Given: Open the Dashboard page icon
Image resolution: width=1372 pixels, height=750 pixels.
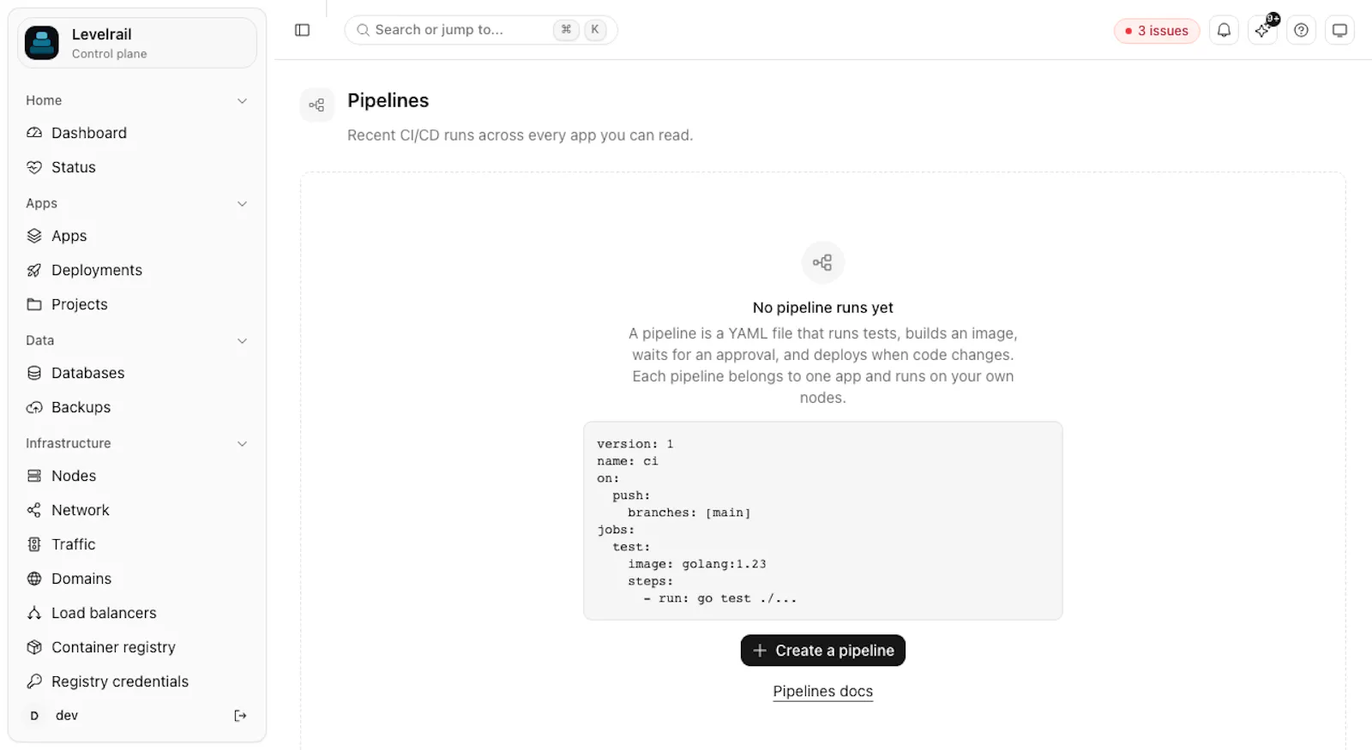Looking at the screenshot, I should [x=34, y=133].
